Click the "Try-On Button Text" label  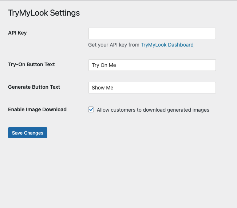point(31,64)
